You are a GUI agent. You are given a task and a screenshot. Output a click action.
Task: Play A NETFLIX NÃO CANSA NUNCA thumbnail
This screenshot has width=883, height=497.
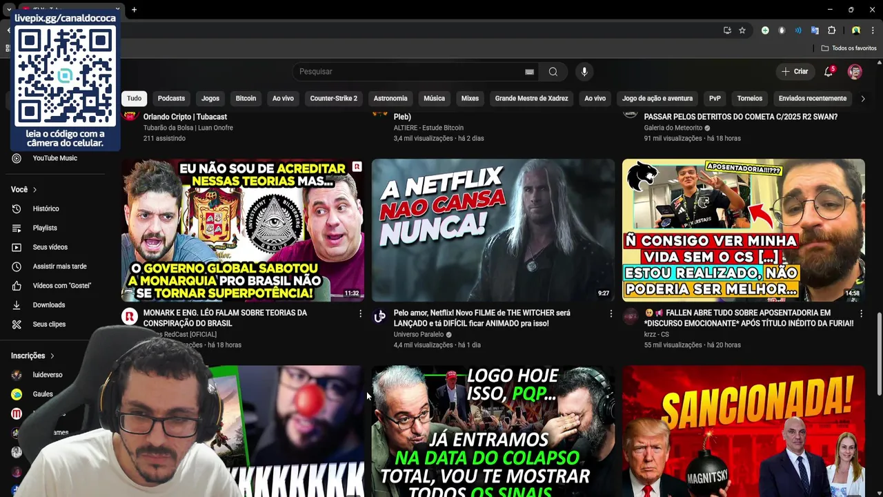coord(493,231)
